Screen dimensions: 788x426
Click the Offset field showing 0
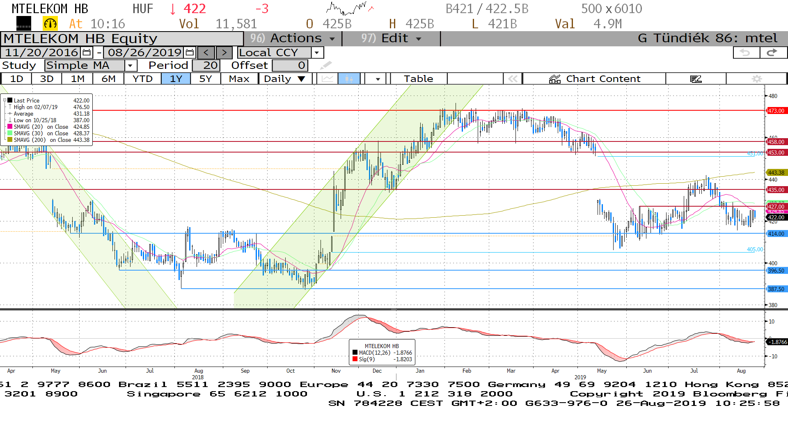coord(290,65)
